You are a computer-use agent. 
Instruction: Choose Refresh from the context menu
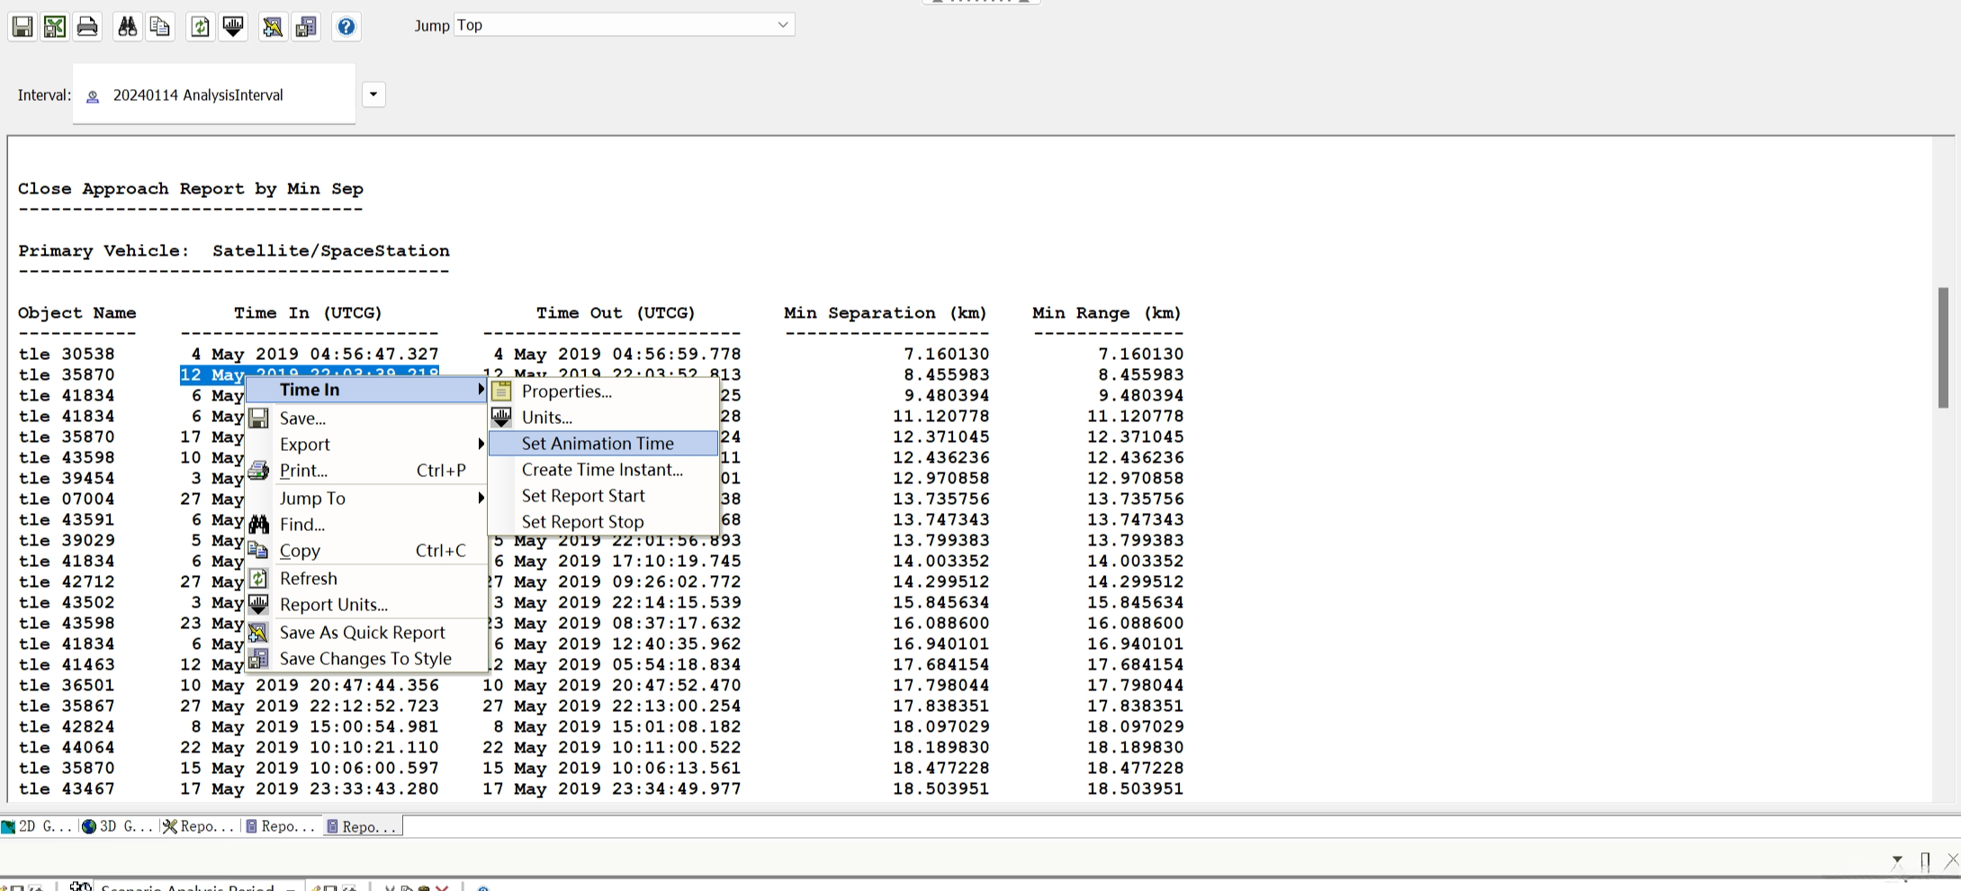[366, 579]
